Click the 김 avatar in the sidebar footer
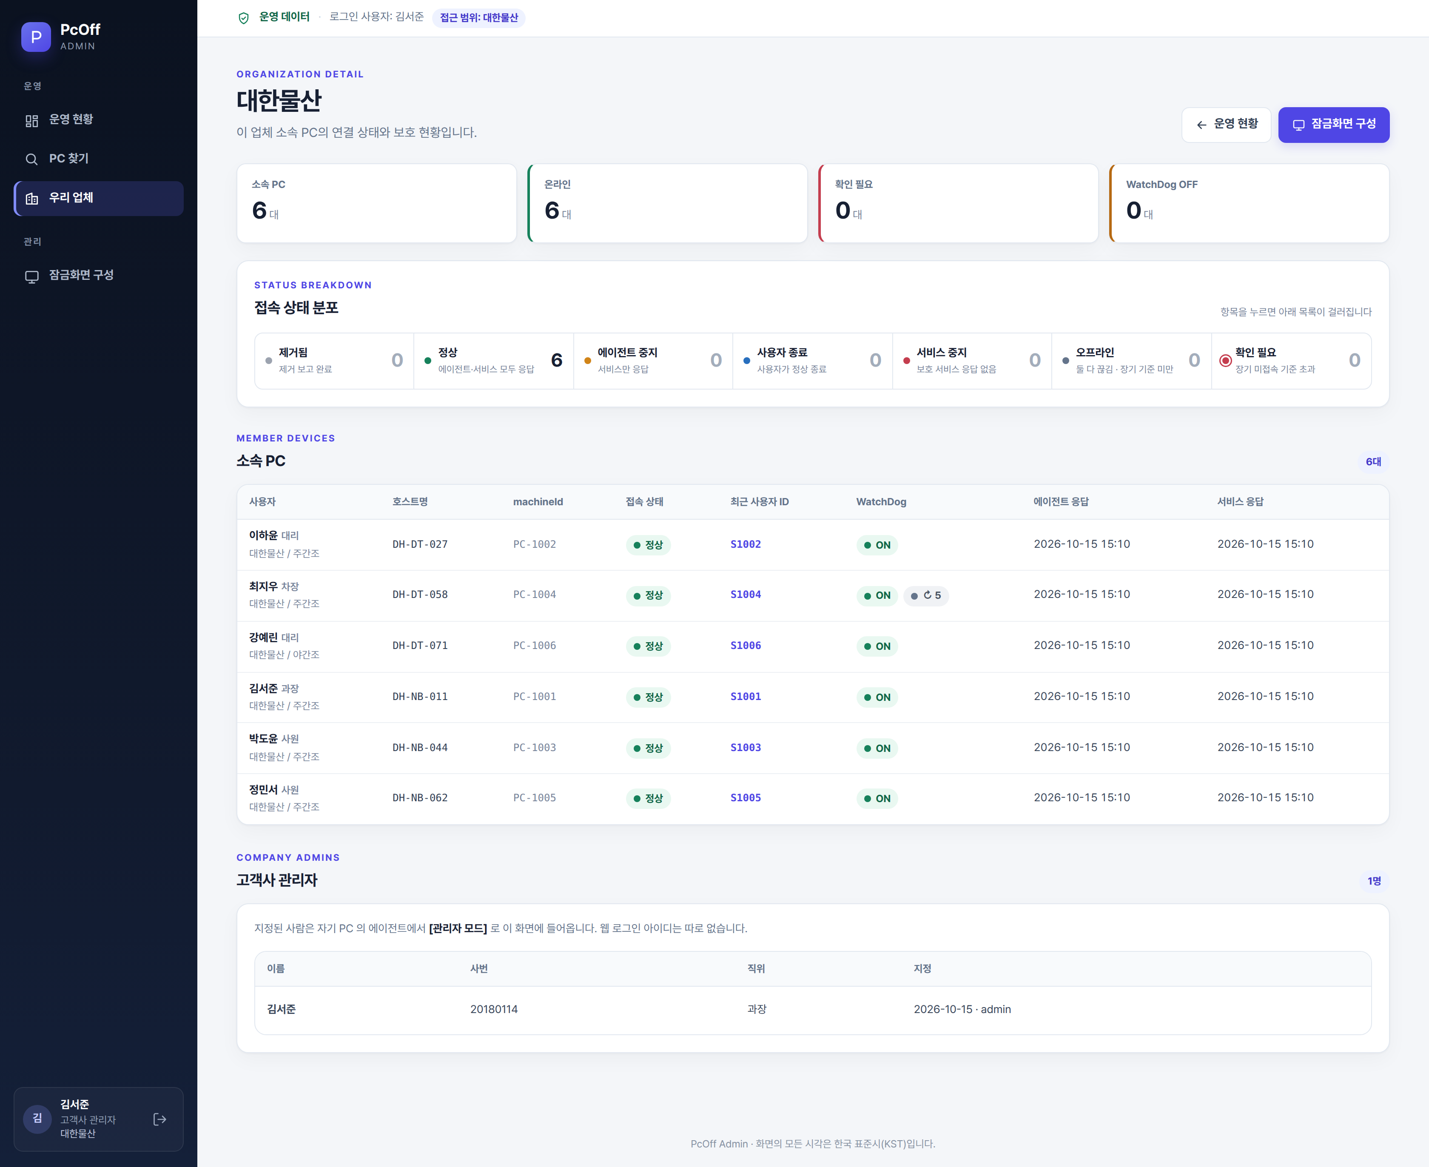The image size is (1429, 1167). (38, 1119)
